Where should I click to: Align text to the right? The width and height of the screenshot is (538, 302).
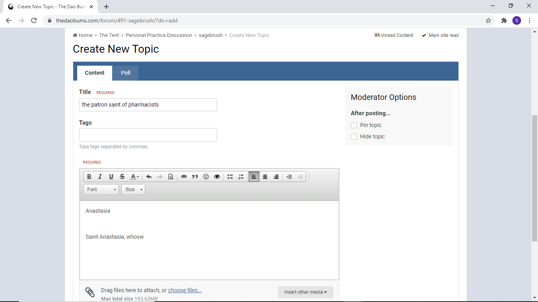[276, 177]
